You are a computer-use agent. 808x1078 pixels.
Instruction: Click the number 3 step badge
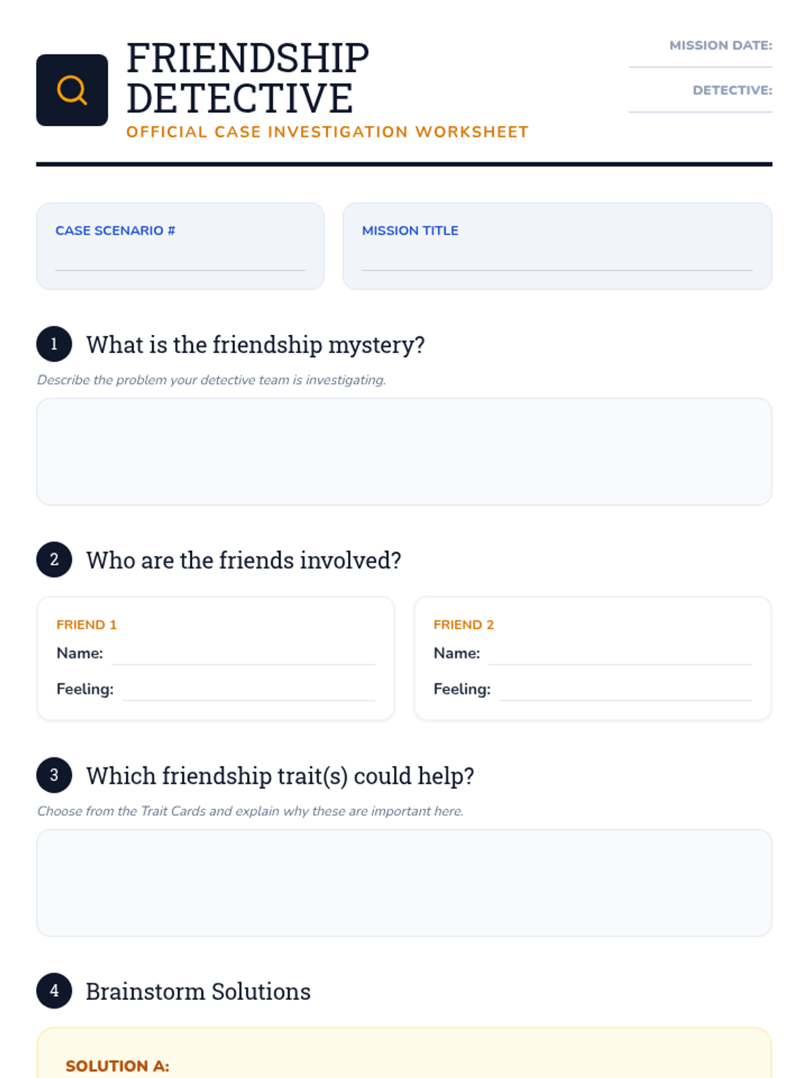click(x=54, y=775)
